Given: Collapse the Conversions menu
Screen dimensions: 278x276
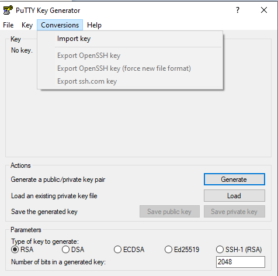Looking at the screenshot, I should pyautogui.click(x=60, y=25).
